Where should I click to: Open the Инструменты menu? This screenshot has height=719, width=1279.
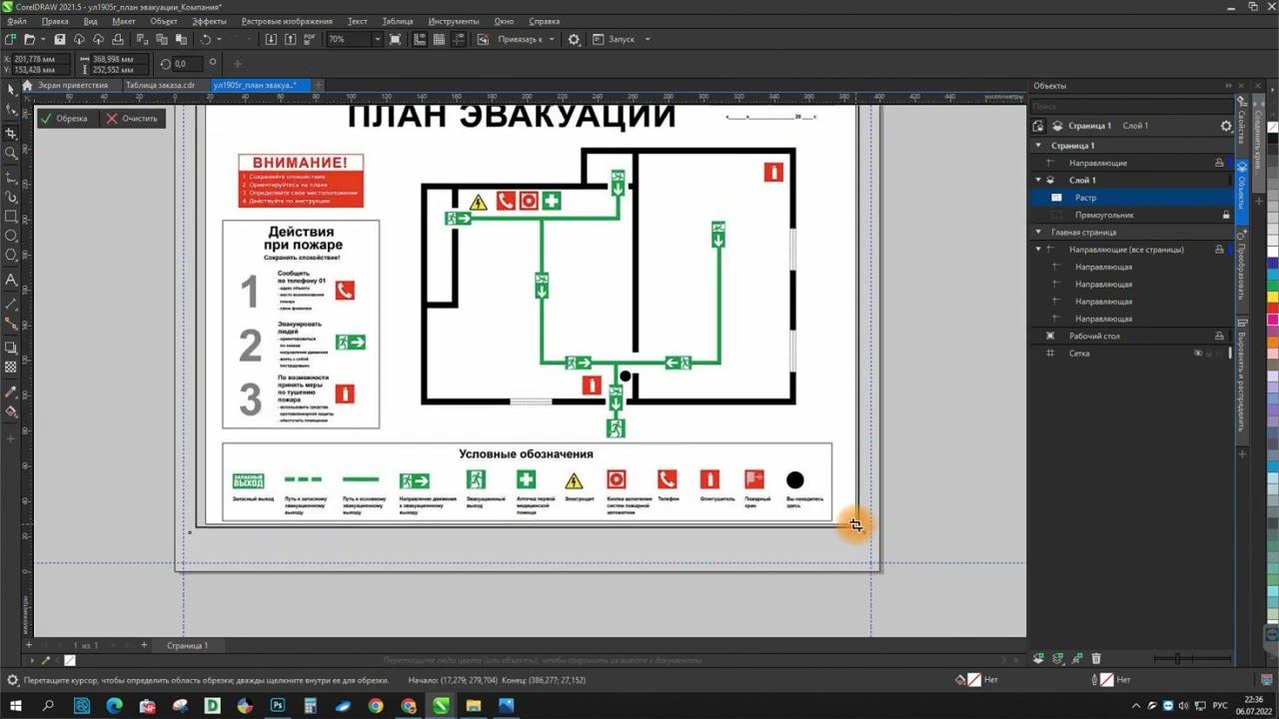tap(454, 21)
